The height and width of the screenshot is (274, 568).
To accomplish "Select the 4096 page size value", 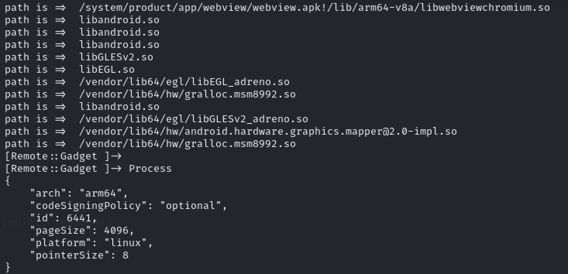I will (116, 230).
